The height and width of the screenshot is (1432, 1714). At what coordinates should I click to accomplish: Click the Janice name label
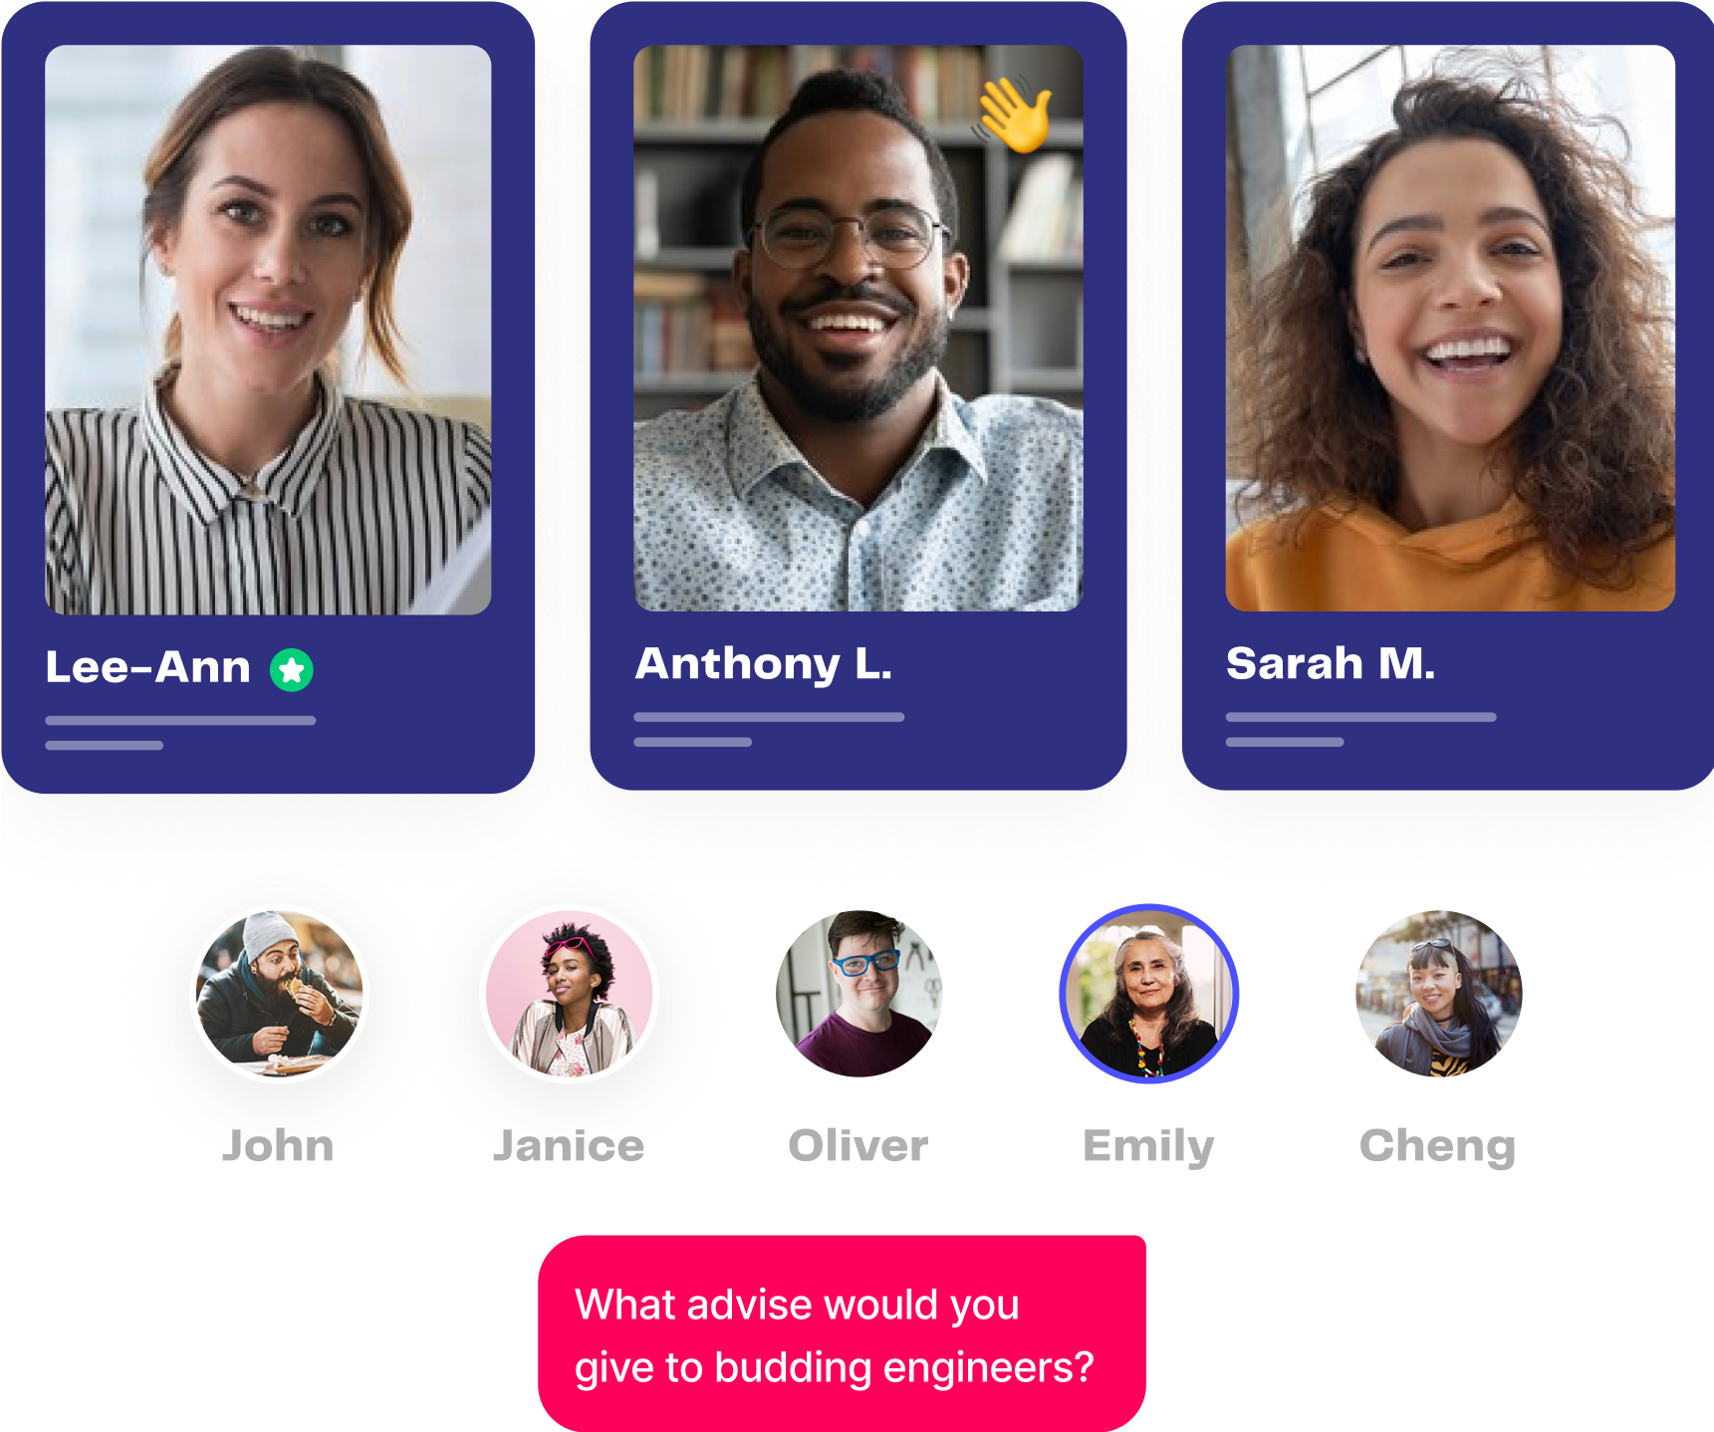[x=569, y=1146]
